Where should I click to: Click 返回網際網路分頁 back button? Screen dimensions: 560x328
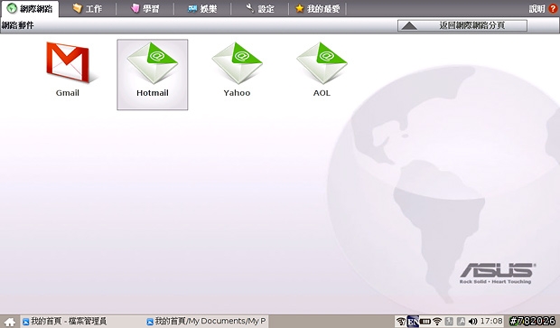[462, 25]
